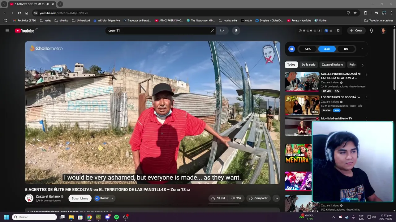Select the Zazza el italiano filter chip

pos(332,65)
